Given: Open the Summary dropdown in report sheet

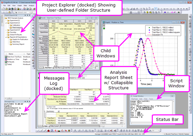Looking at the screenshot, I should [x=59, y=111].
